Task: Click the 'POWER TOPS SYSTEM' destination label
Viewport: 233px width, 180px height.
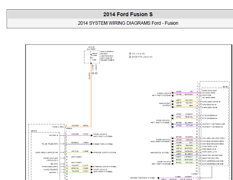Action: pyautogui.click(x=103, y=144)
